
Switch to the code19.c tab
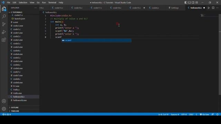pyautogui.click(x=137, y=8)
